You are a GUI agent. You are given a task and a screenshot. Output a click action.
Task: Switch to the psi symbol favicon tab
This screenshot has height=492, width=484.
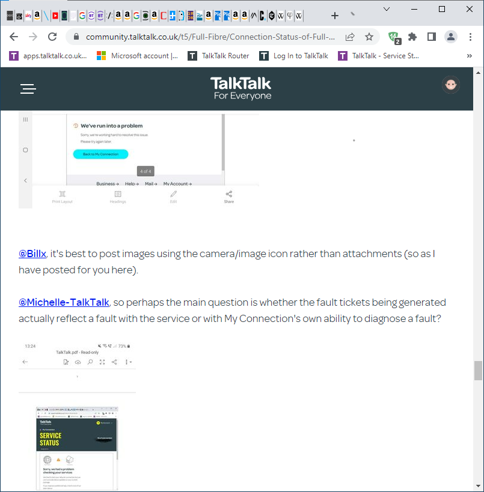(x=290, y=16)
